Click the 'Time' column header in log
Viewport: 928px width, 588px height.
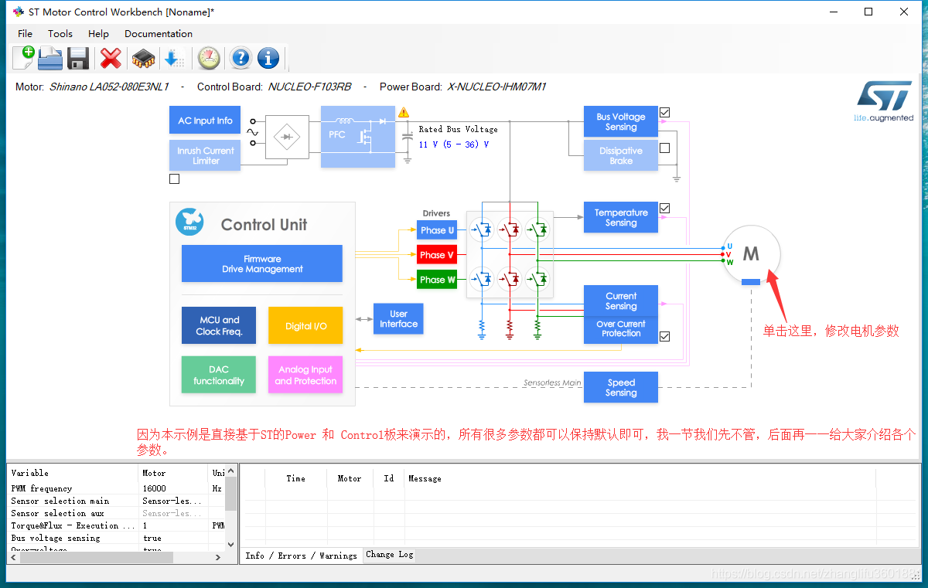pos(295,479)
